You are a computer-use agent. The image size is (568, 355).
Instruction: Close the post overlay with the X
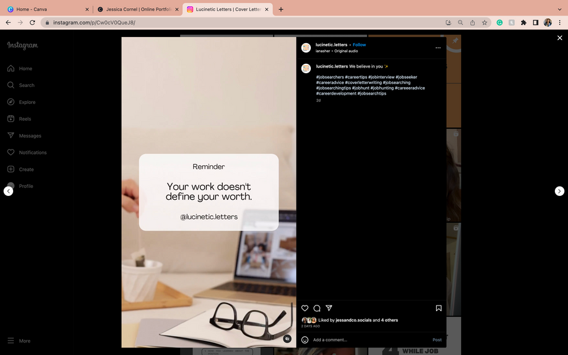559,38
